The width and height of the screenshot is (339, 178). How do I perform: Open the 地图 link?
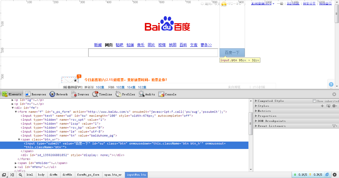pos(173,45)
